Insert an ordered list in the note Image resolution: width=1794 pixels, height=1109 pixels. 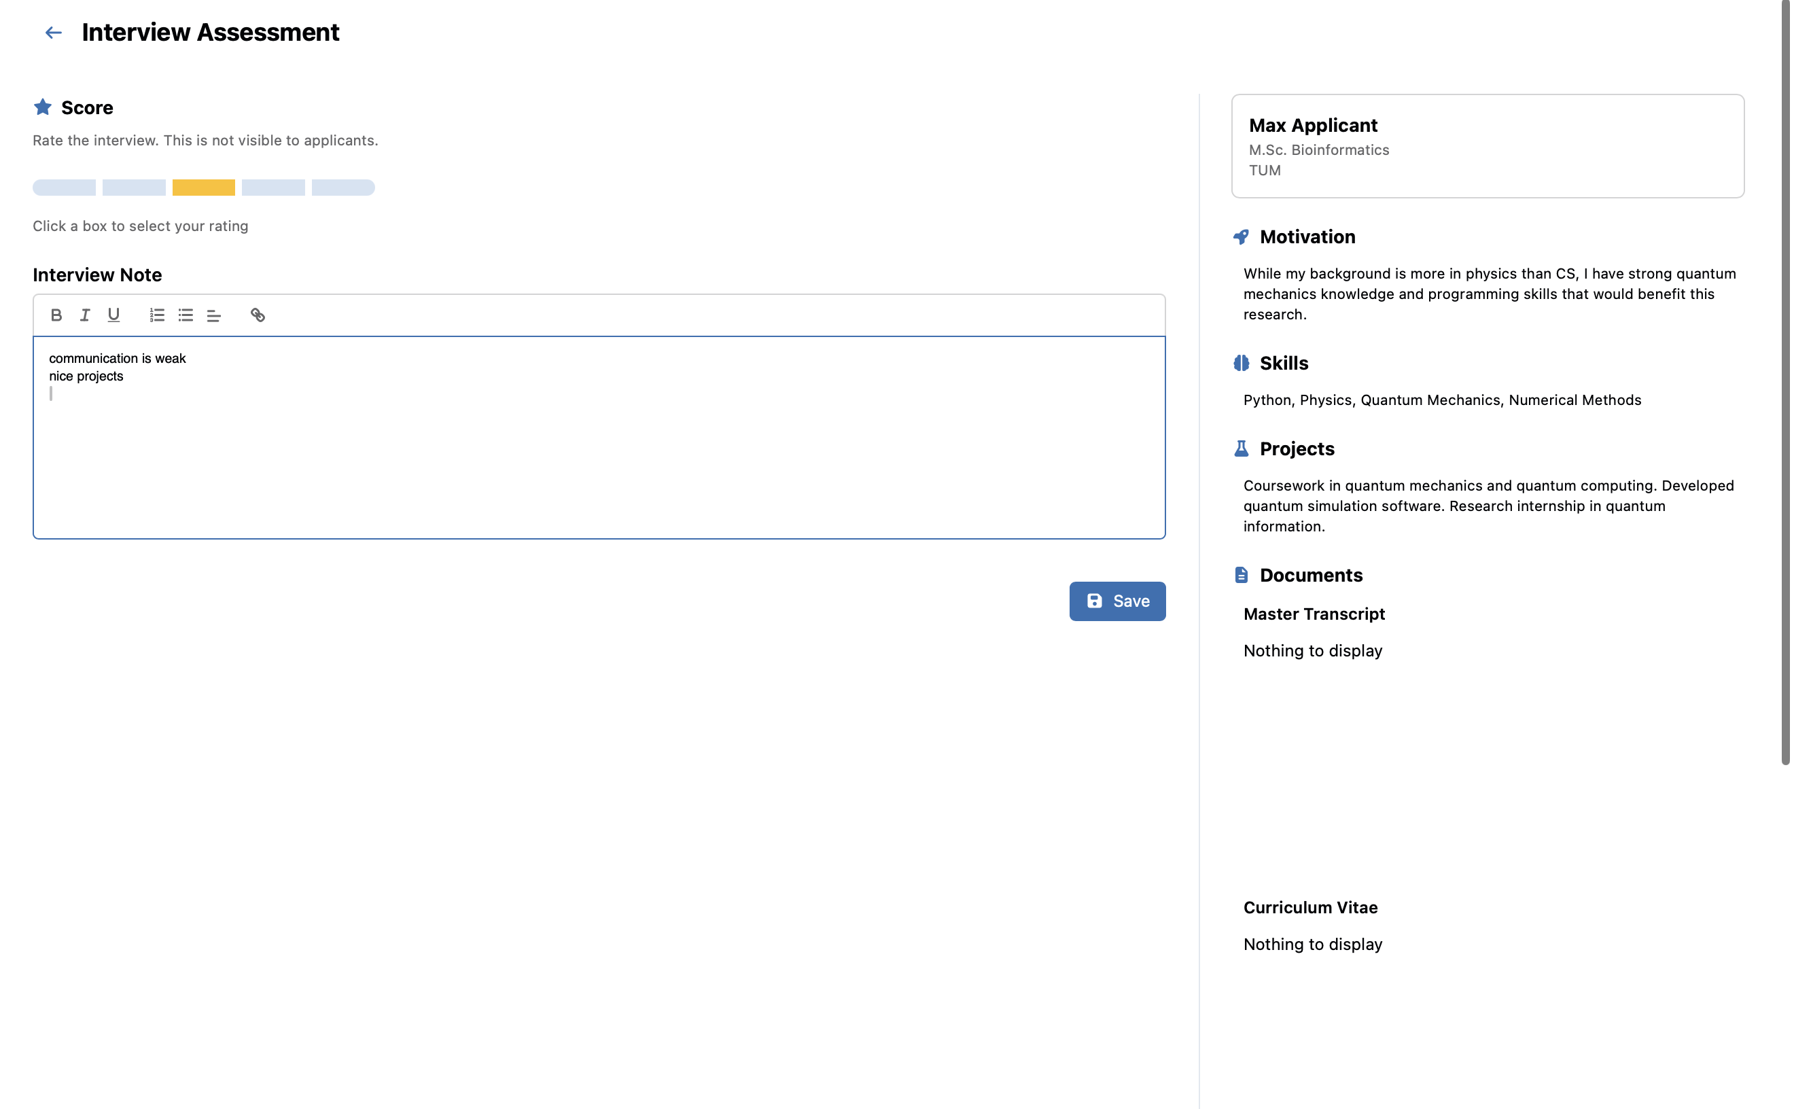coord(156,315)
